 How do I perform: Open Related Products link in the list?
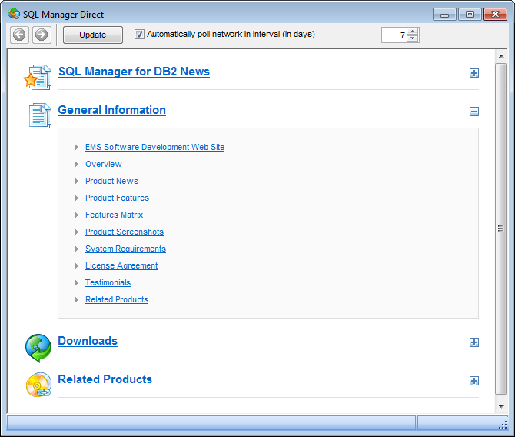pyautogui.click(x=117, y=299)
